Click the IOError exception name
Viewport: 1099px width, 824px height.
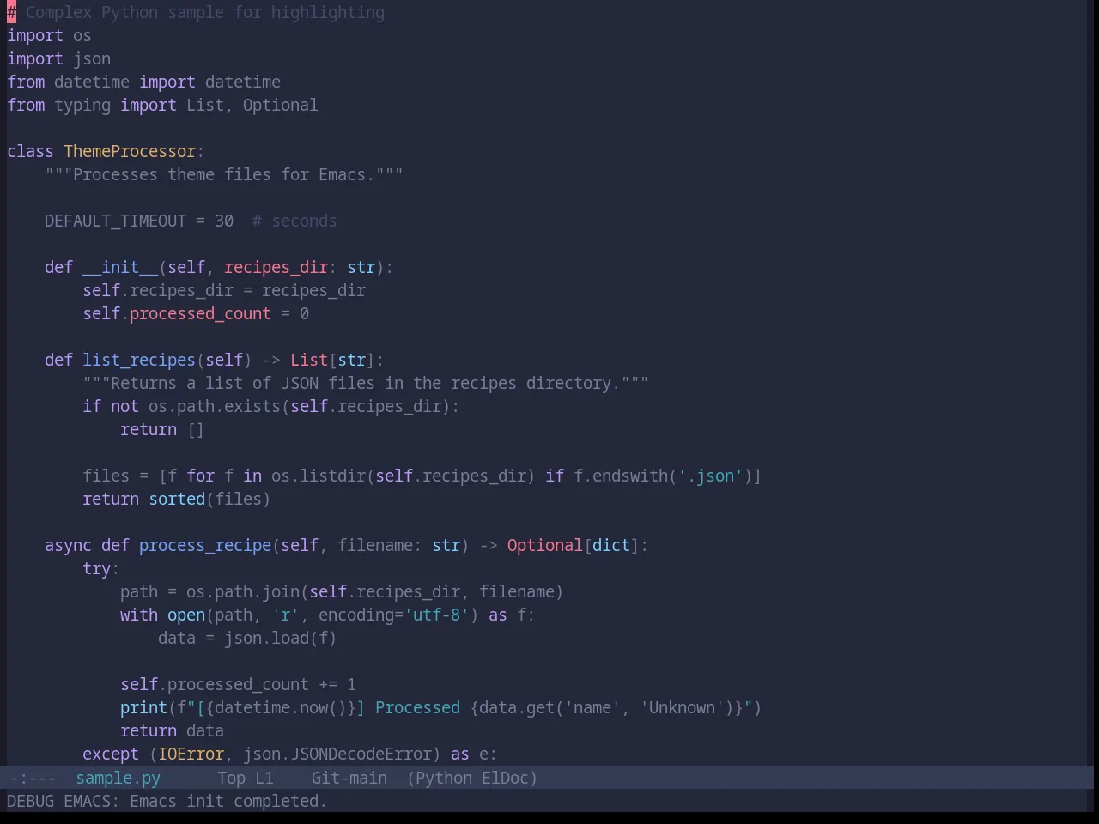tap(191, 754)
